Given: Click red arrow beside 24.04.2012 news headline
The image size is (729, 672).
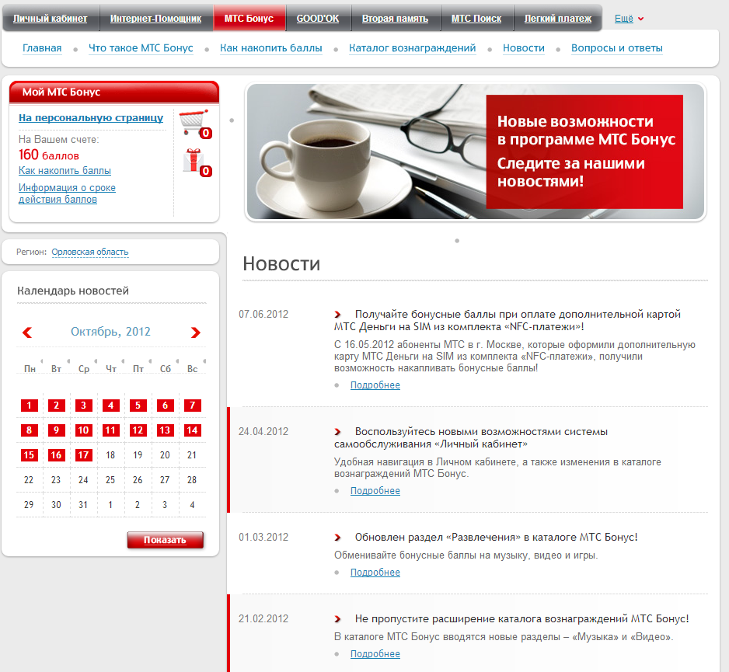Looking at the screenshot, I should (338, 432).
